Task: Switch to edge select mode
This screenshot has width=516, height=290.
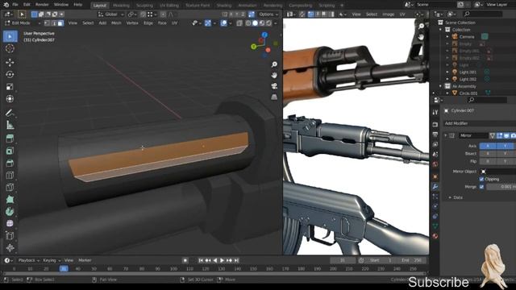Action: pyautogui.click(x=54, y=23)
